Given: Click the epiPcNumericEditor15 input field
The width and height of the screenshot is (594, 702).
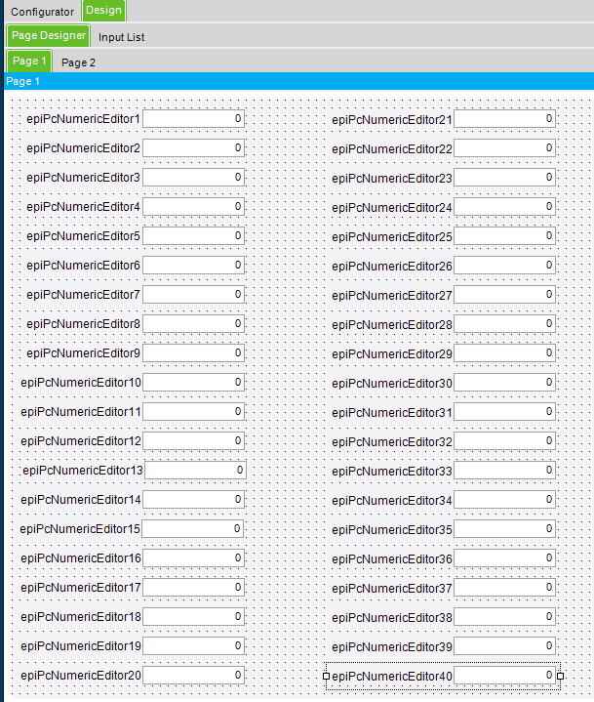Looking at the screenshot, I should (x=193, y=529).
